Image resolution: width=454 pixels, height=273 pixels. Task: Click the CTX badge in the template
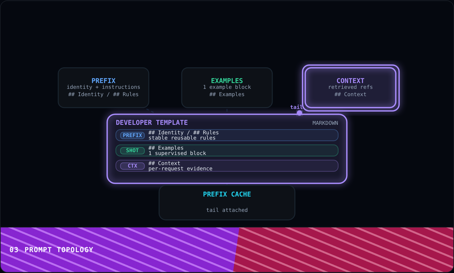point(132,166)
